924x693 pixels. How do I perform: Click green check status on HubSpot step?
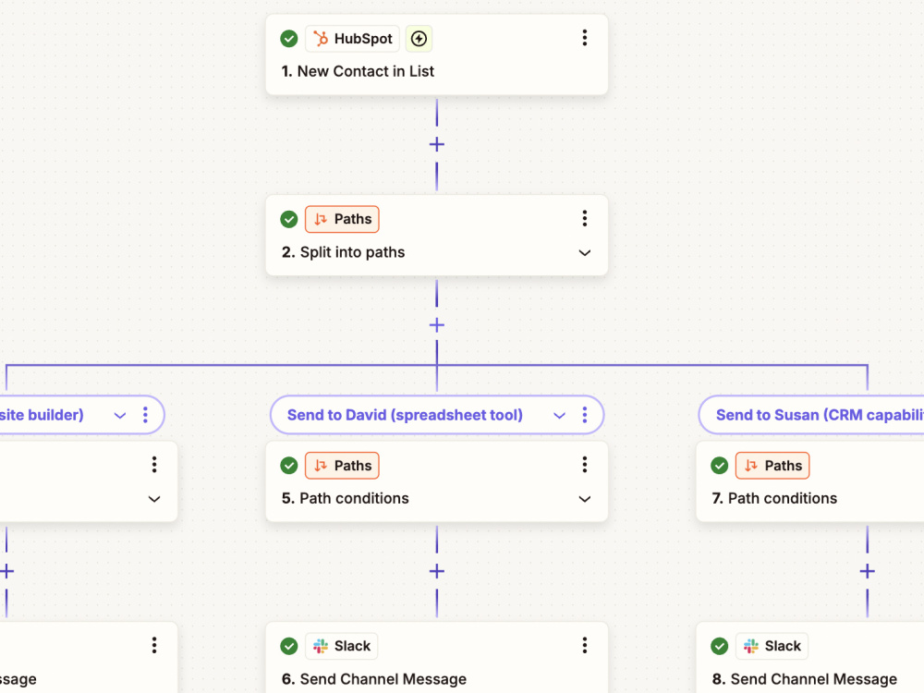pos(288,39)
